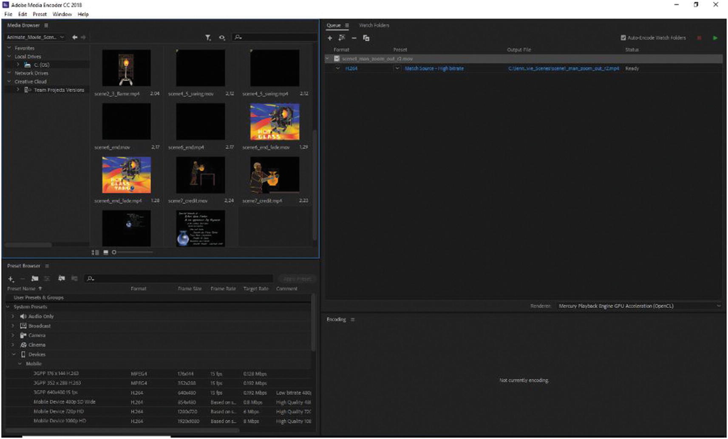
Task: Collapse the Devices preset group
Action: (x=13, y=354)
